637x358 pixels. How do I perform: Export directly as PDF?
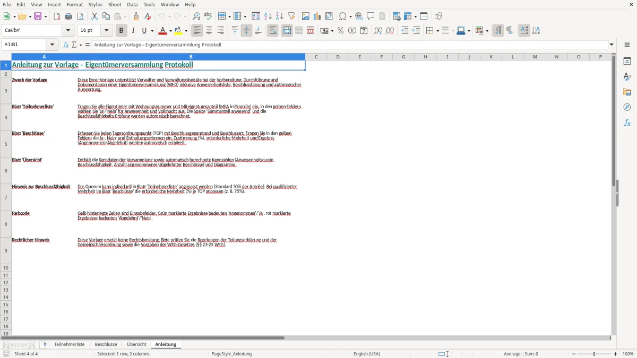pos(57,16)
